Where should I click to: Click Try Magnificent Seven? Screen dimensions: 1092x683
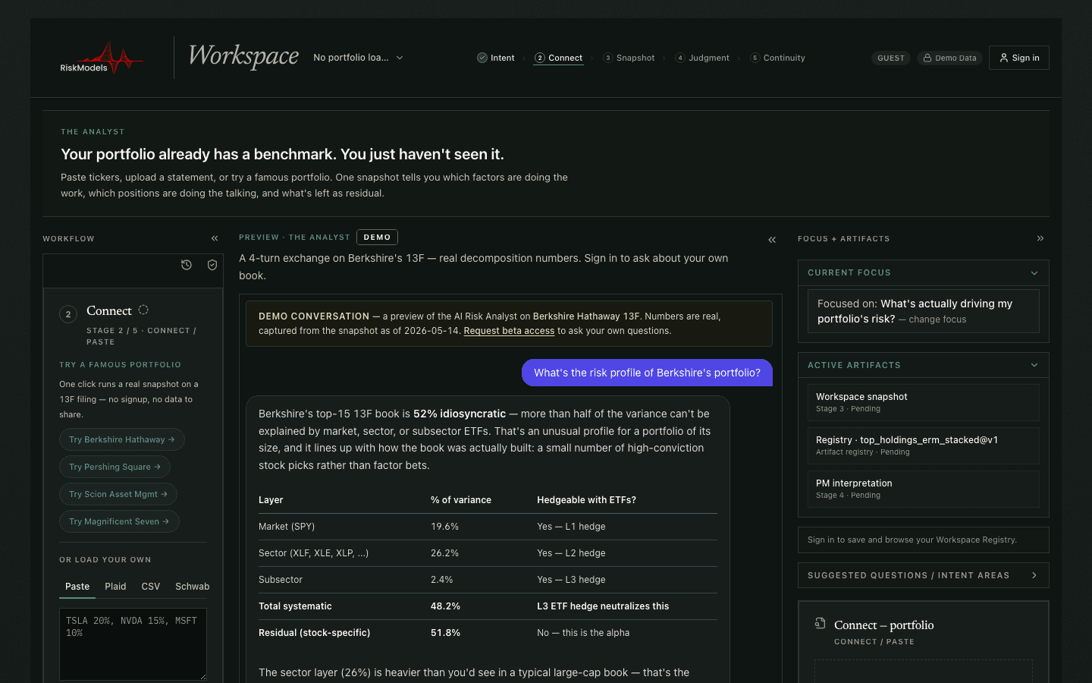[x=119, y=521]
